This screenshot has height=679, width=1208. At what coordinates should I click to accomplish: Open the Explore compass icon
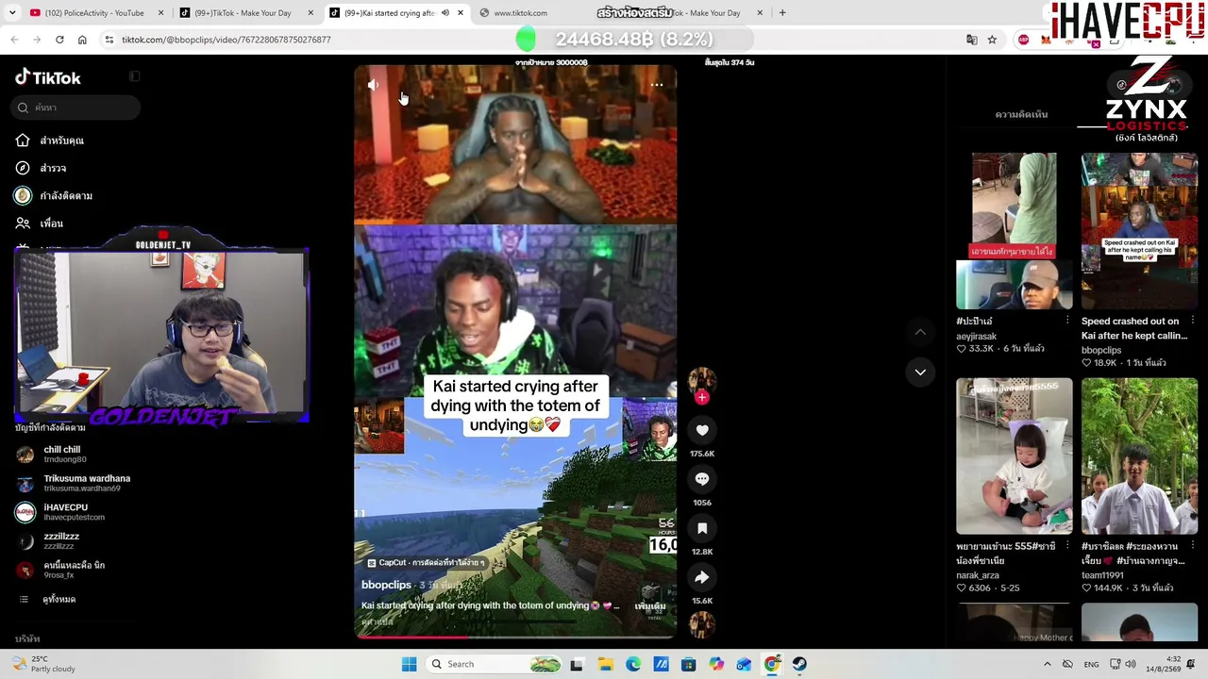(23, 168)
